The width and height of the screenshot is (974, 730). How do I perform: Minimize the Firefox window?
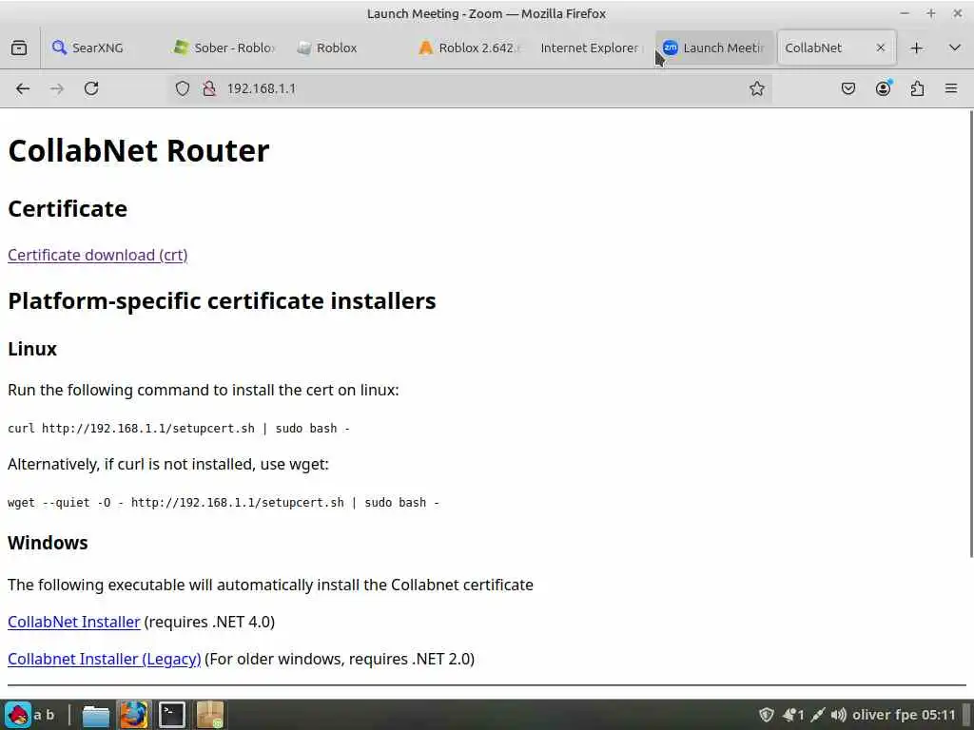[905, 13]
